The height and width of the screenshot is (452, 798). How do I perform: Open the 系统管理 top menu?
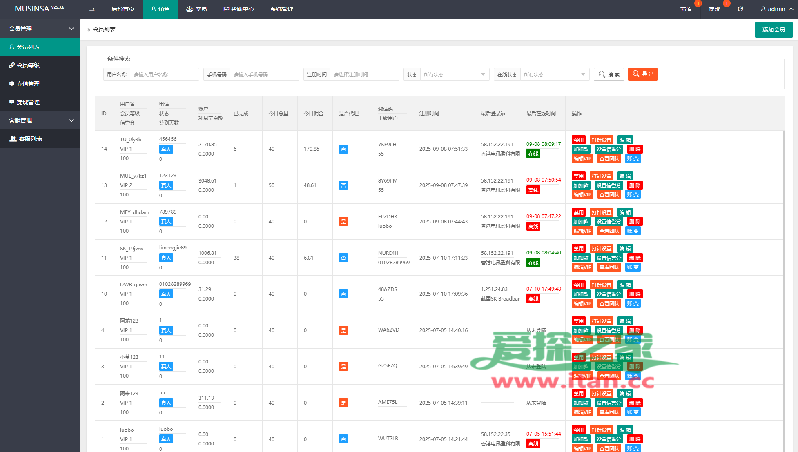coord(281,9)
